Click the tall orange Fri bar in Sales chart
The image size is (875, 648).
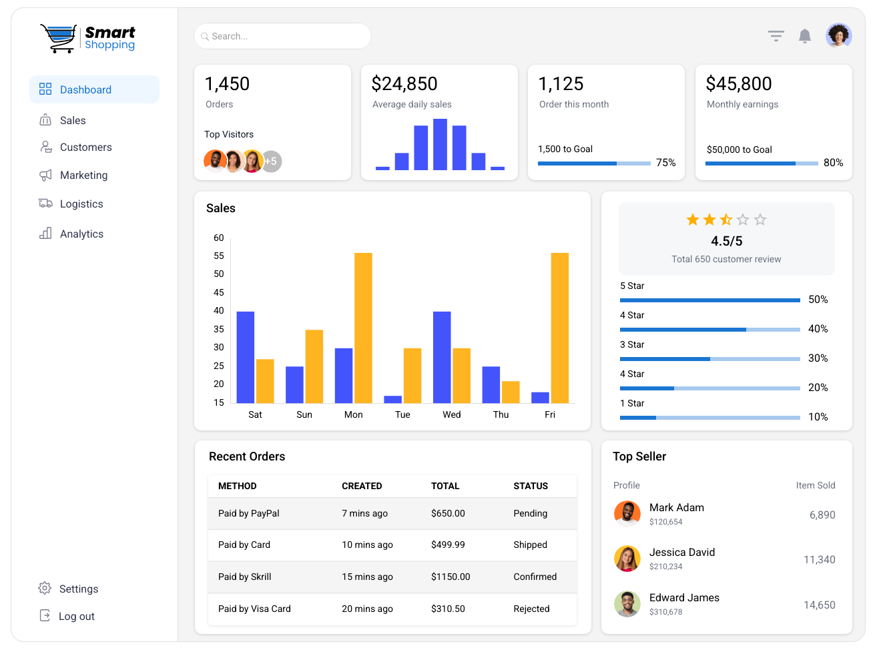tap(560, 328)
